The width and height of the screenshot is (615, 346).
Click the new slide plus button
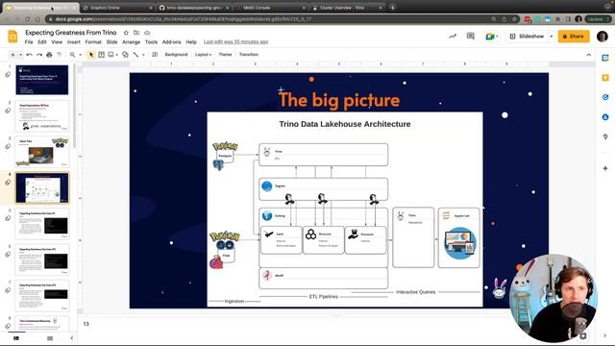(x=12, y=55)
